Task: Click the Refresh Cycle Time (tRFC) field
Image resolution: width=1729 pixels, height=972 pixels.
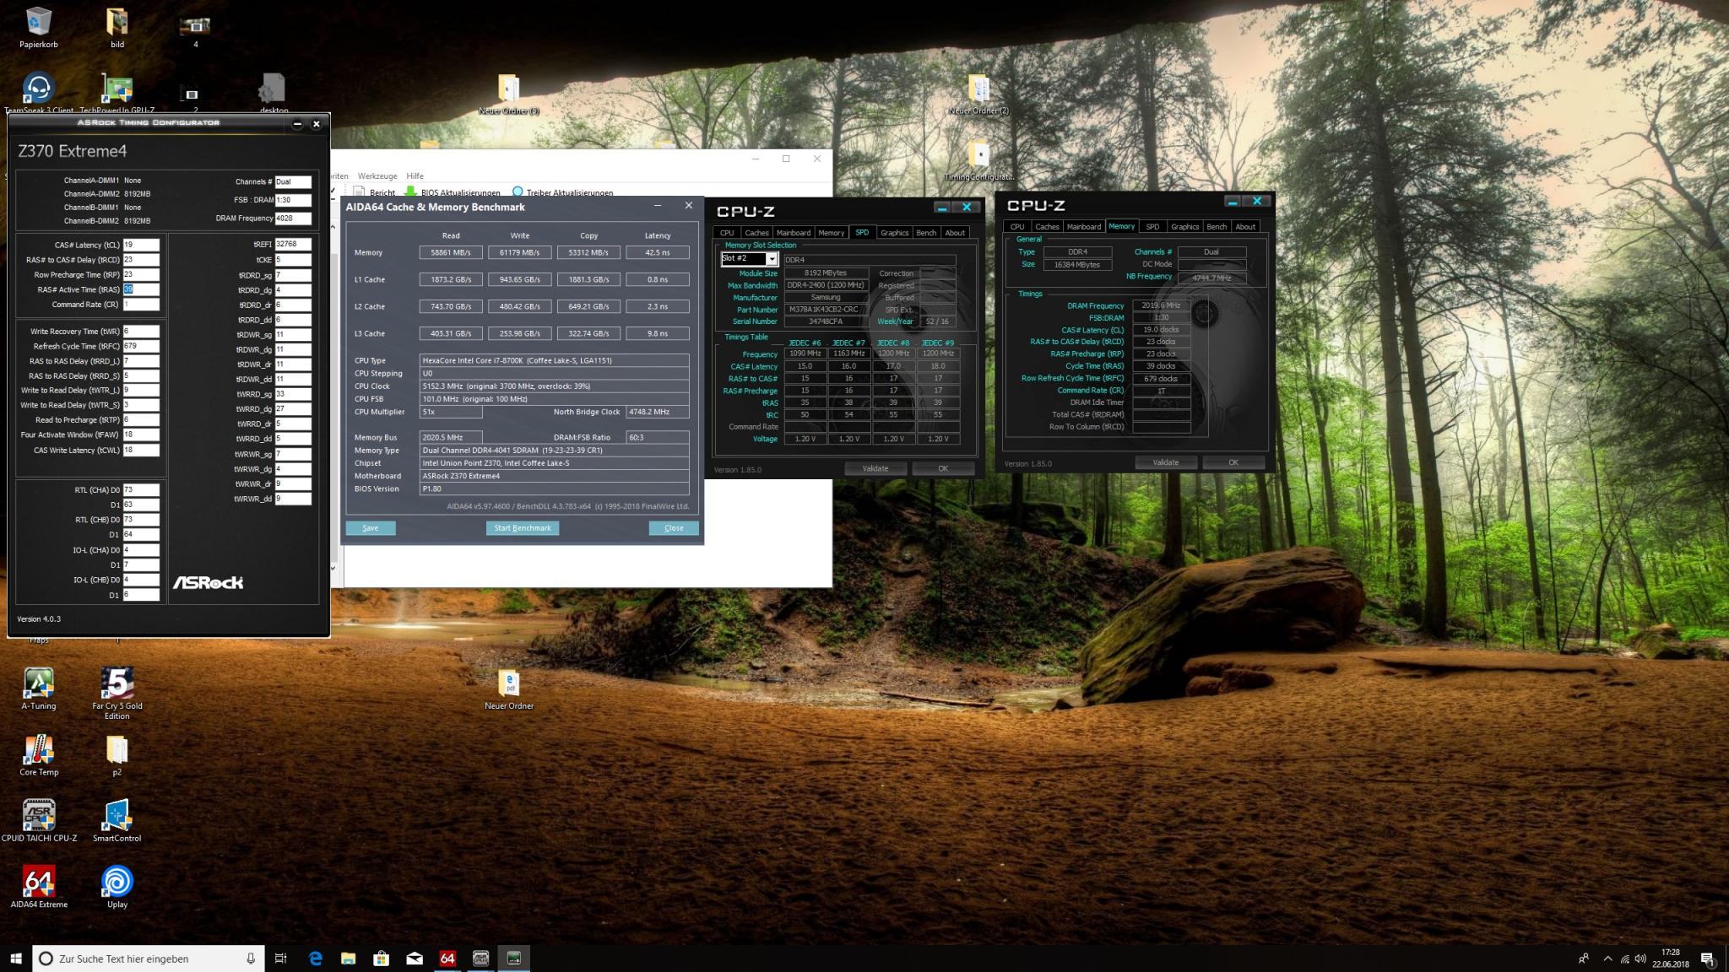Action: click(141, 346)
